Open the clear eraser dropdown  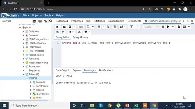(x=71, y=32)
